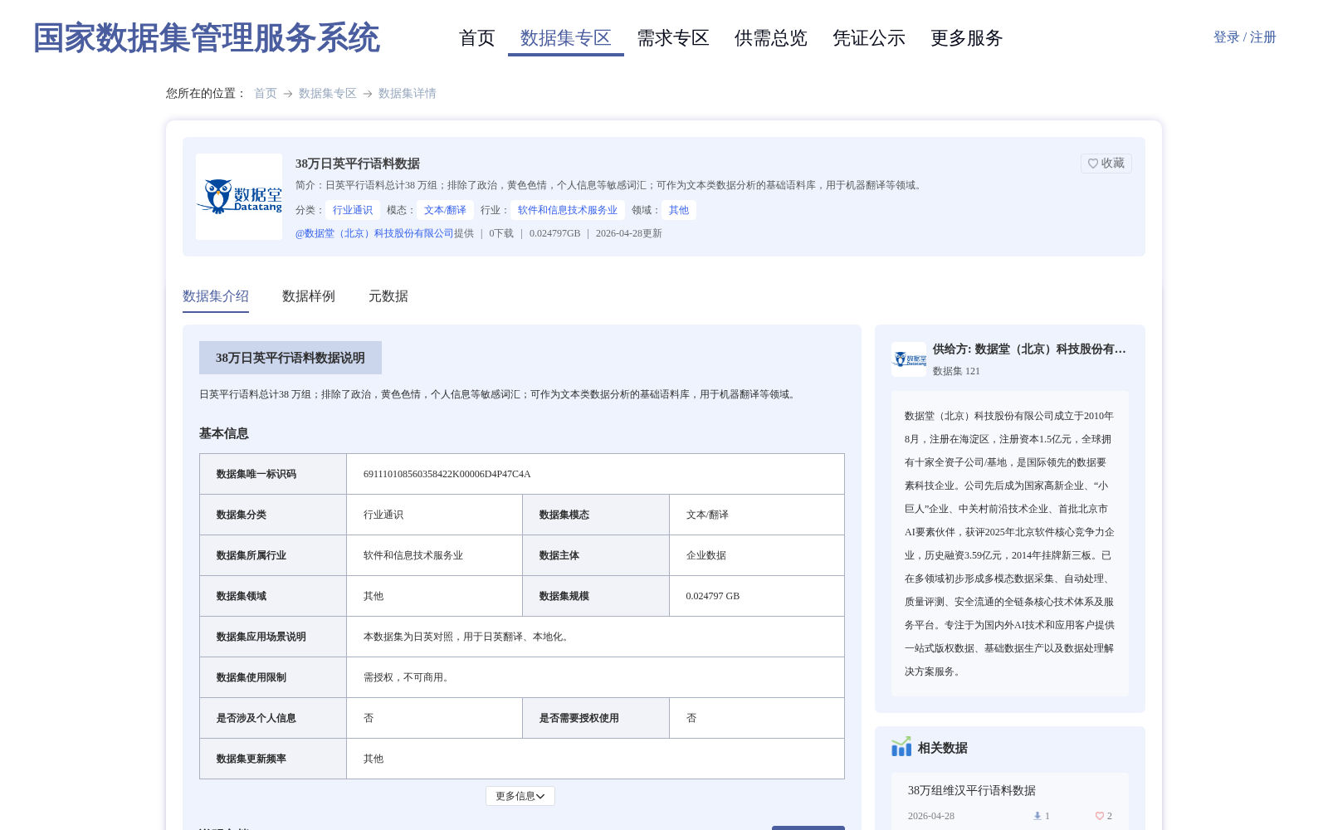Screen dimensions: 1328x830
Task: Open the 首页 nav menu
Action: pos(476,38)
